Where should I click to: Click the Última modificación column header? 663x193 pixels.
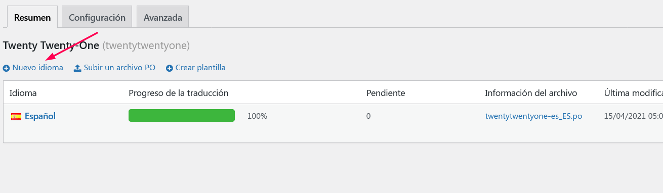pyautogui.click(x=634, y=93)
